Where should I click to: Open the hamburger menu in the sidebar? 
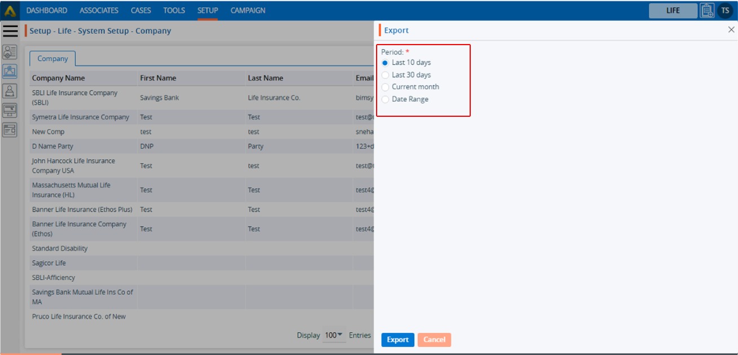[x=10, y=31]
